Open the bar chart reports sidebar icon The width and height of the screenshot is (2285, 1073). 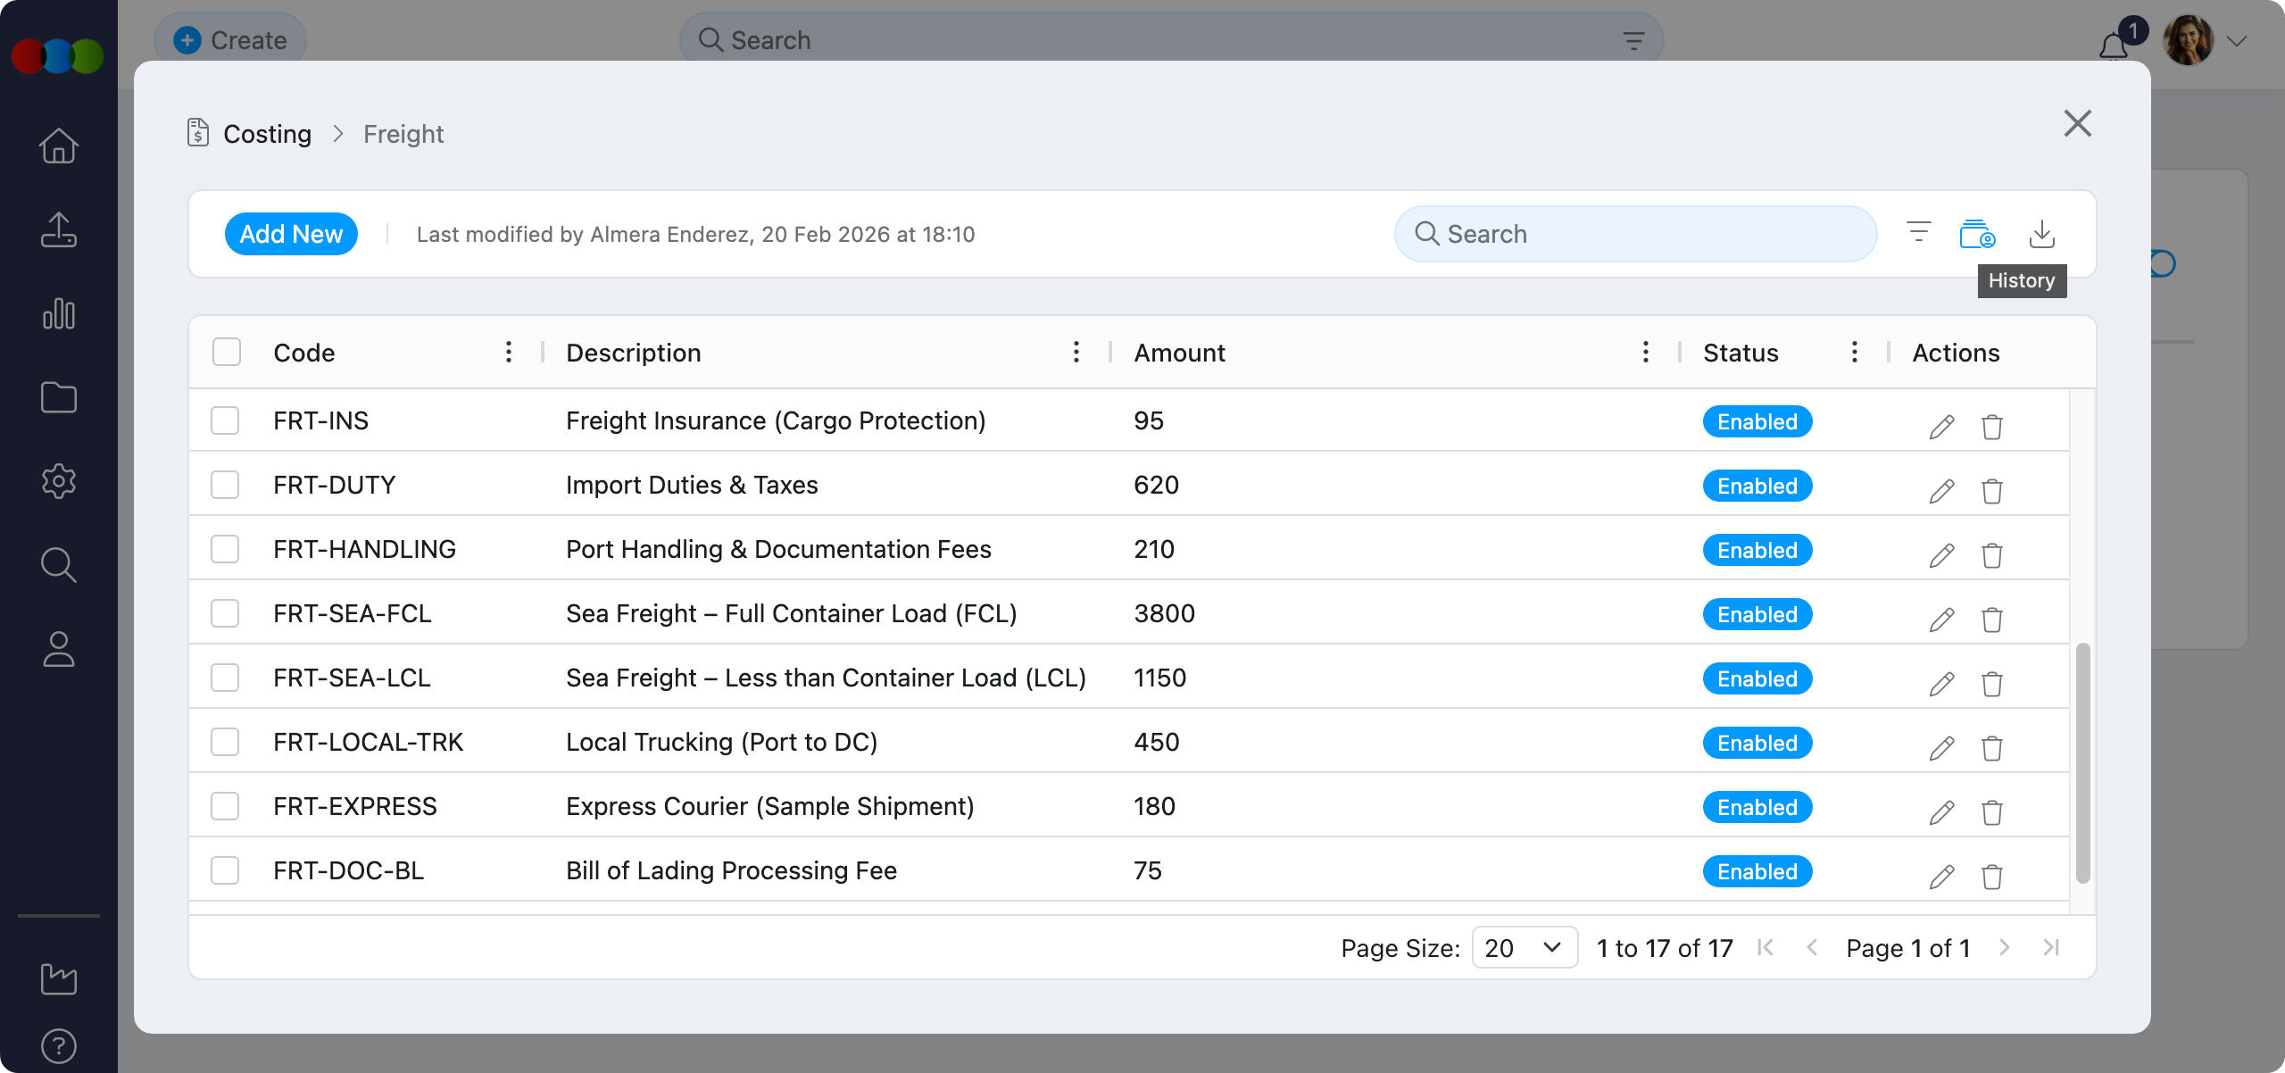pyautogui.click(x=59, y=313)
